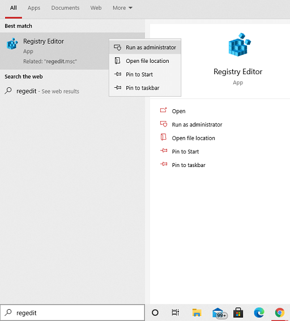Open File Explorer from the taskbar
Image resolution: width=290 pixels, height=321 pixels.
coord(197,313)
